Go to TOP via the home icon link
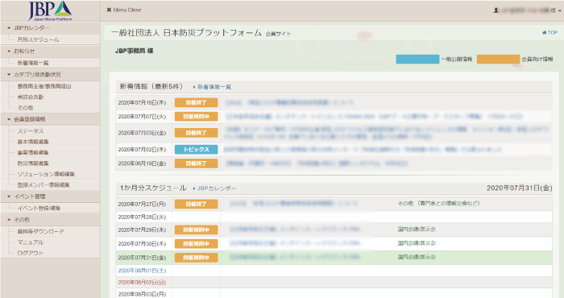564x298 pixels. [x=549, y=32]
